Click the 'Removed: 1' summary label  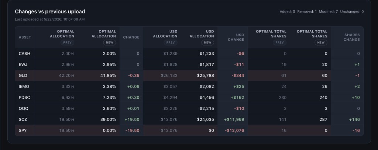tap(307, 11)
